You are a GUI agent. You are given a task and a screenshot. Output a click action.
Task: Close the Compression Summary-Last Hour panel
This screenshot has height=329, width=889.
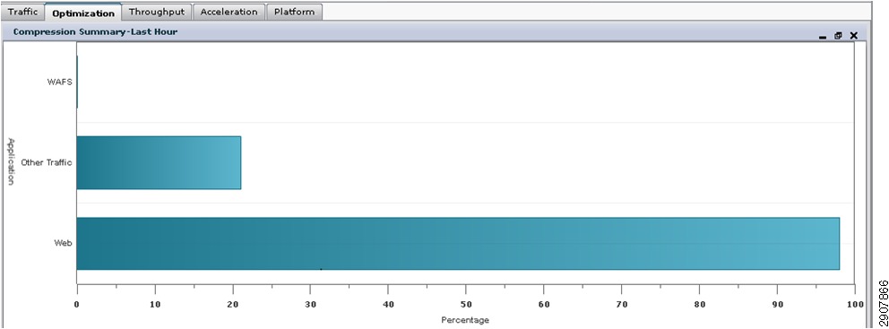coord(854,36)
